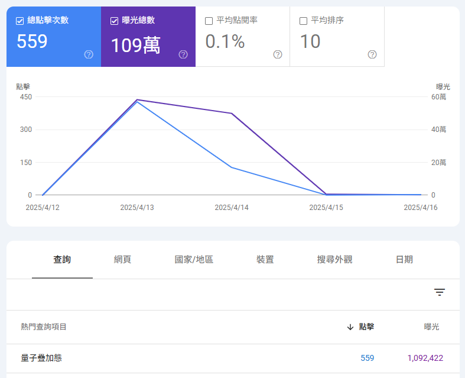
Task: Open the filter rows icon
Action: pos(440,292)
